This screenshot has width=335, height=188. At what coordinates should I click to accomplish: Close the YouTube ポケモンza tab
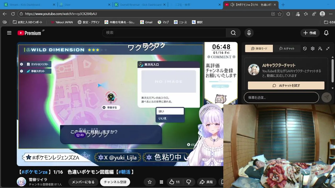tap(275, 5)
